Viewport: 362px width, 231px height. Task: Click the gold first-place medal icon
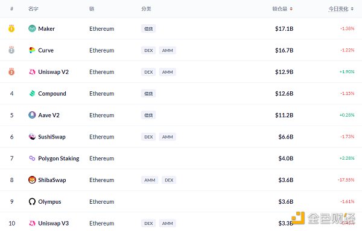tap(11, 28)
